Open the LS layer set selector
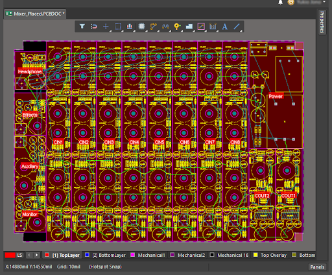332x275 pixels. [x=14, y=255]
